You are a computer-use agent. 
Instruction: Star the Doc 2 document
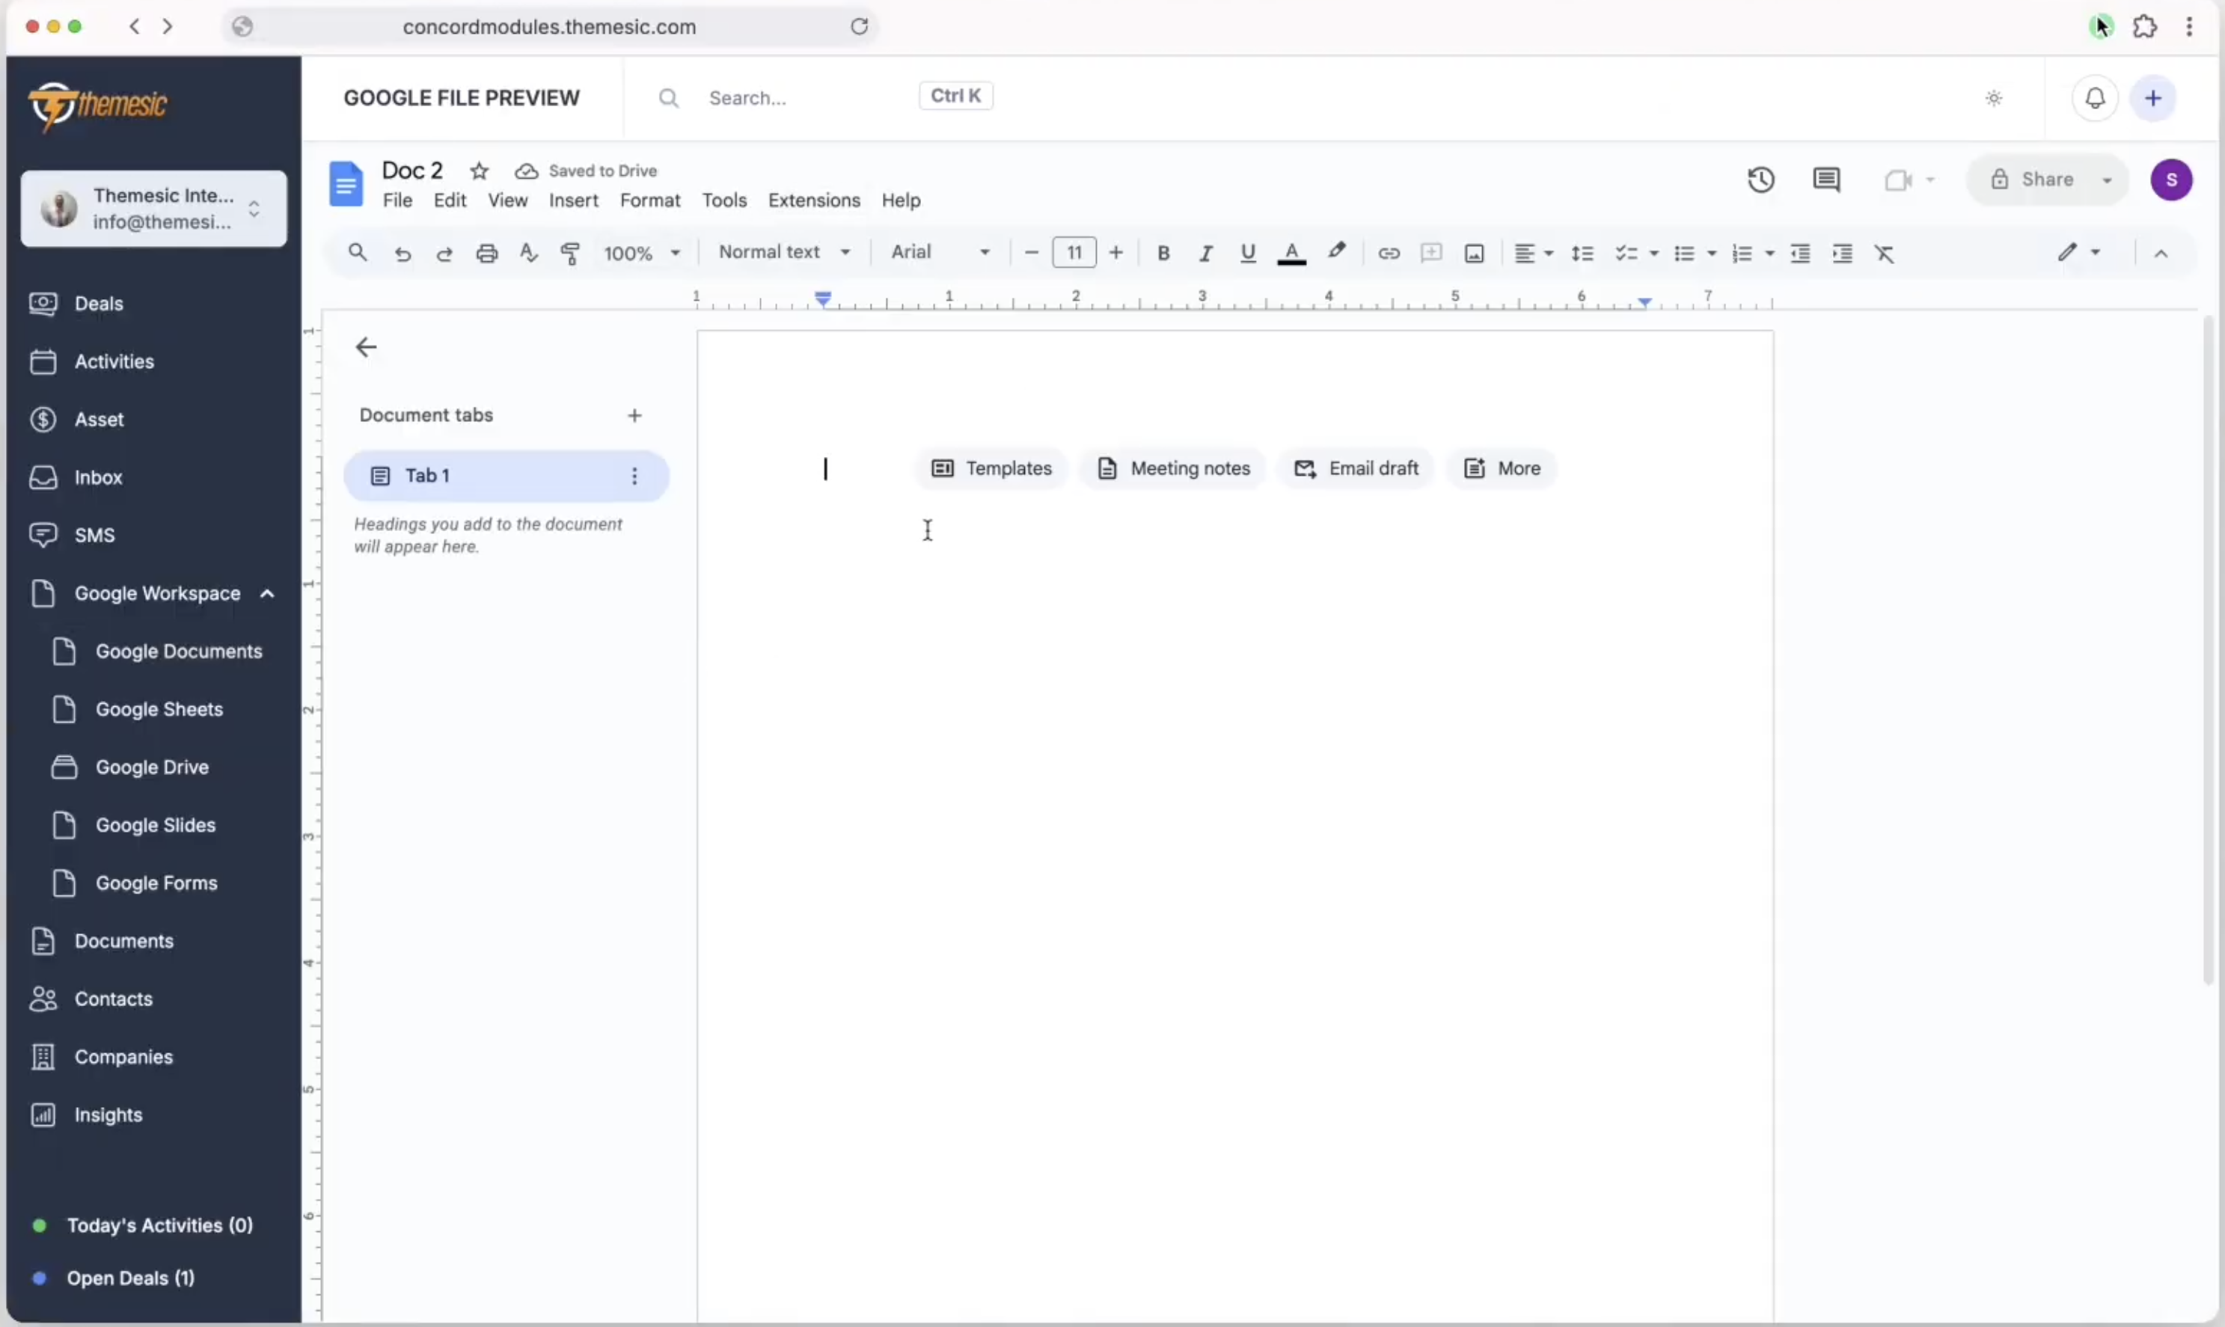click(x=480, y=170)
